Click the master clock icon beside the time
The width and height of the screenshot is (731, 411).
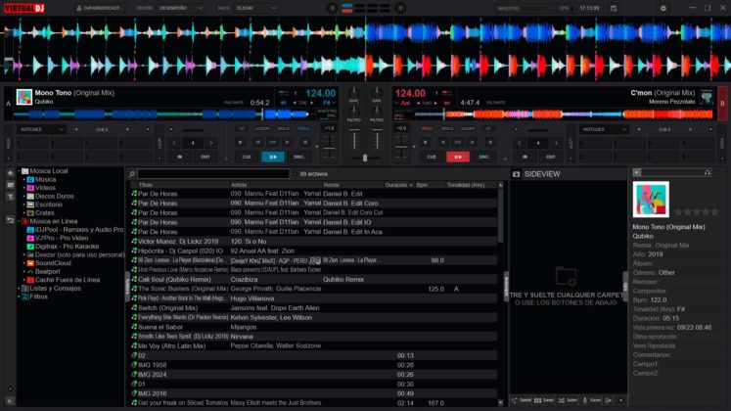click(x=614, y=8)
